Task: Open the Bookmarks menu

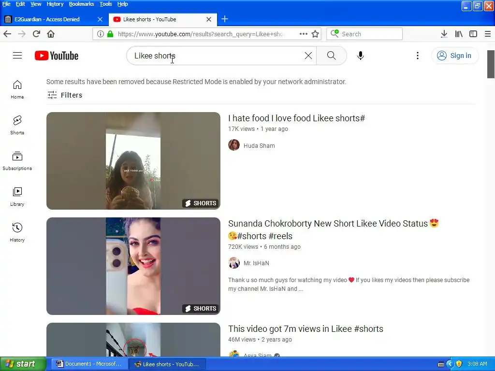Action: pos(81,4)
